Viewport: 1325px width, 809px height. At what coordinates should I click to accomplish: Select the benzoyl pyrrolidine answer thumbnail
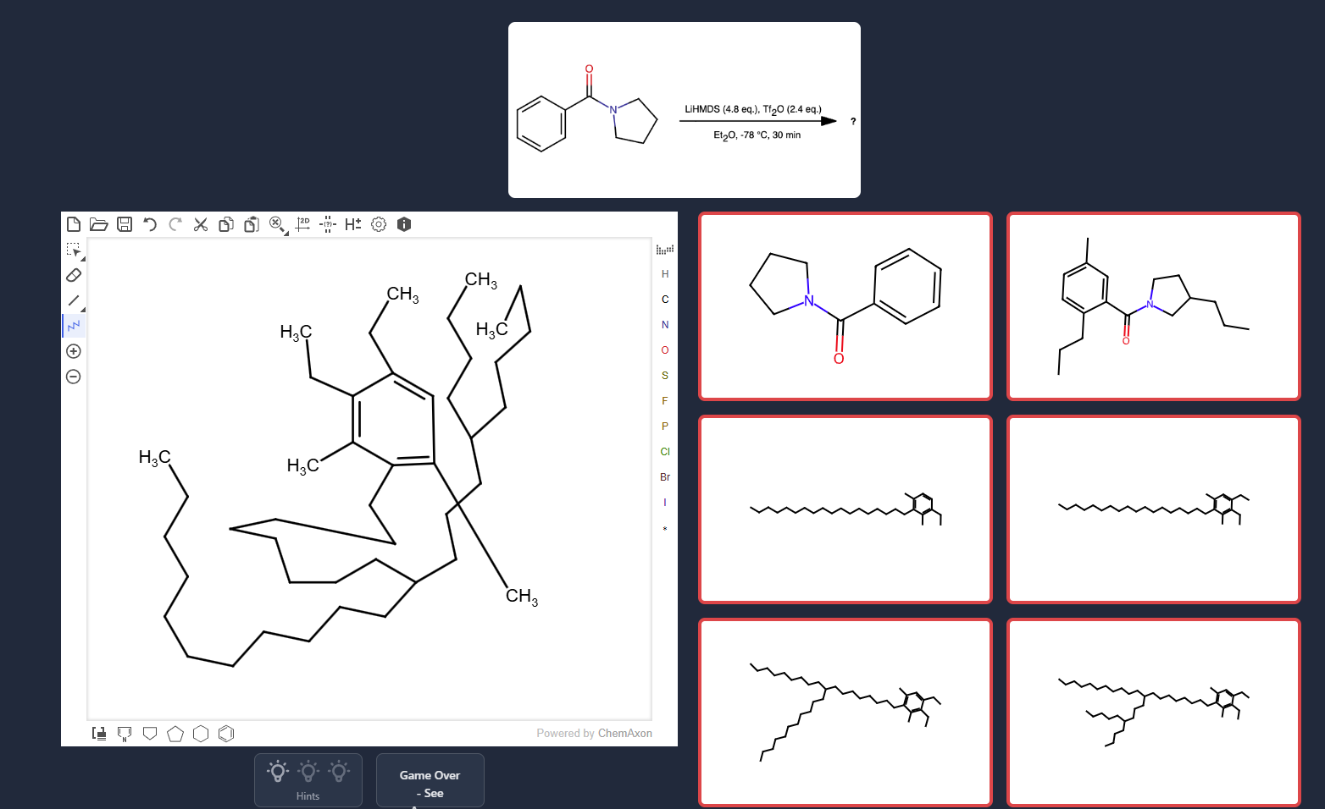(845, 305)
